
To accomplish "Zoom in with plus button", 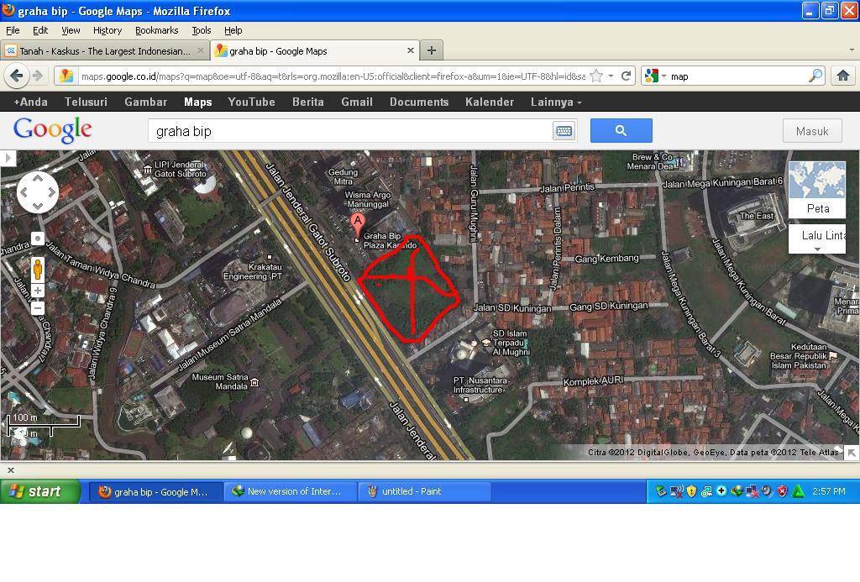I will [x=37, y=291].
